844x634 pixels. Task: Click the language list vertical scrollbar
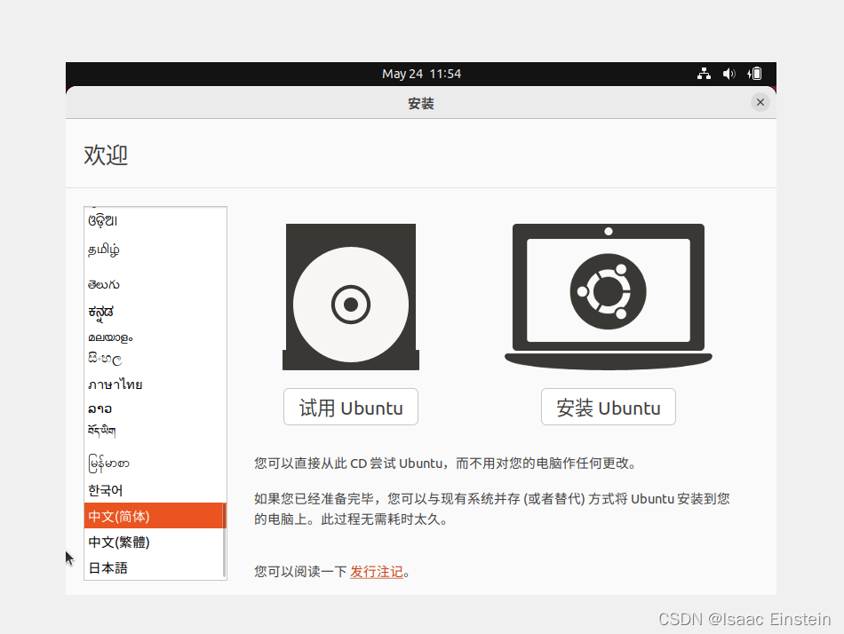tap(225, 539)
